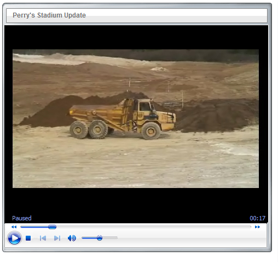Viewport: 278px width, 262px height.
Task: Click the rewind double-arrow icon
Action: click(14, 227)
